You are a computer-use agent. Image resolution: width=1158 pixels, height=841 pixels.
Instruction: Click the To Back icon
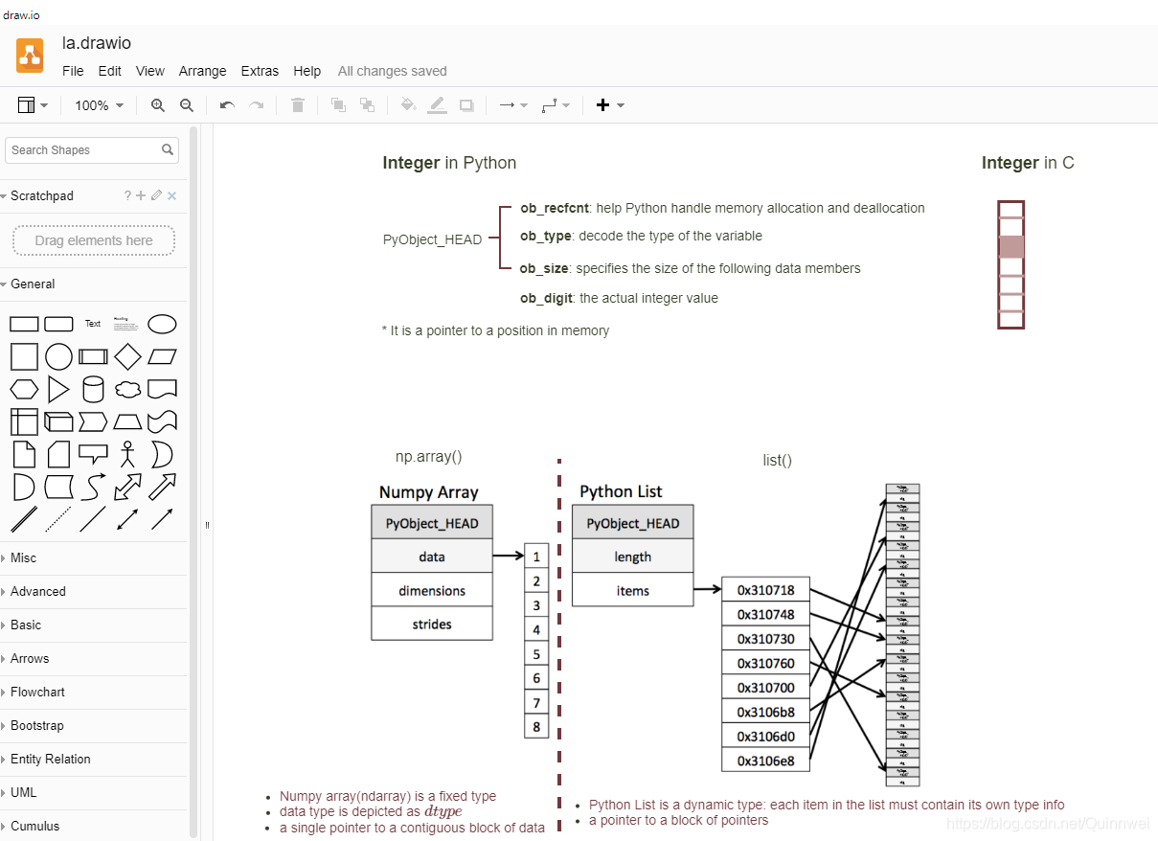tap(367, 105)
